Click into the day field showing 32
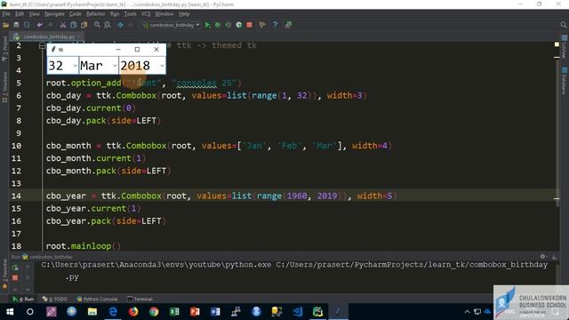Image resolution: width=569 pixels, height=320 pixels. tap(60, 66)
